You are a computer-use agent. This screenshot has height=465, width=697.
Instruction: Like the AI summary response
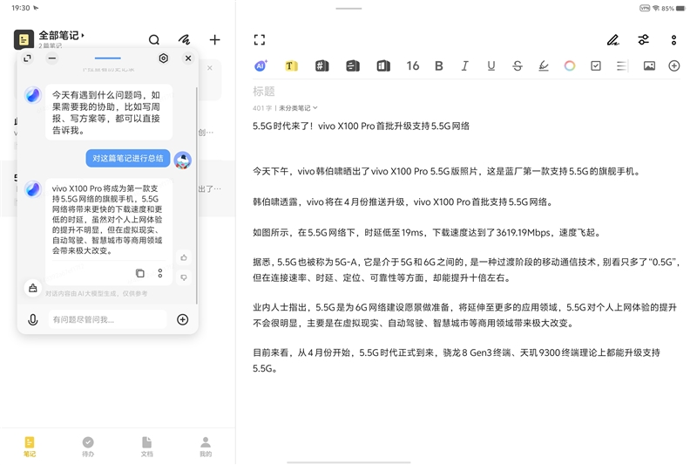[x=184, y=257]
